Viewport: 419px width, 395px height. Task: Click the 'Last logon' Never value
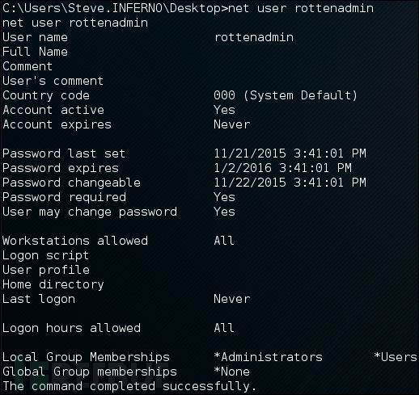point(232,299)
